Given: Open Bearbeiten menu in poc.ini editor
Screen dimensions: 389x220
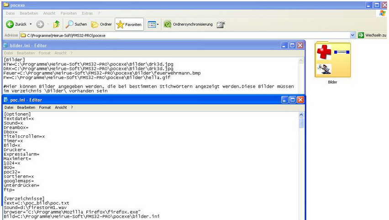Looking at the screenshot, I should click(26, 107).
